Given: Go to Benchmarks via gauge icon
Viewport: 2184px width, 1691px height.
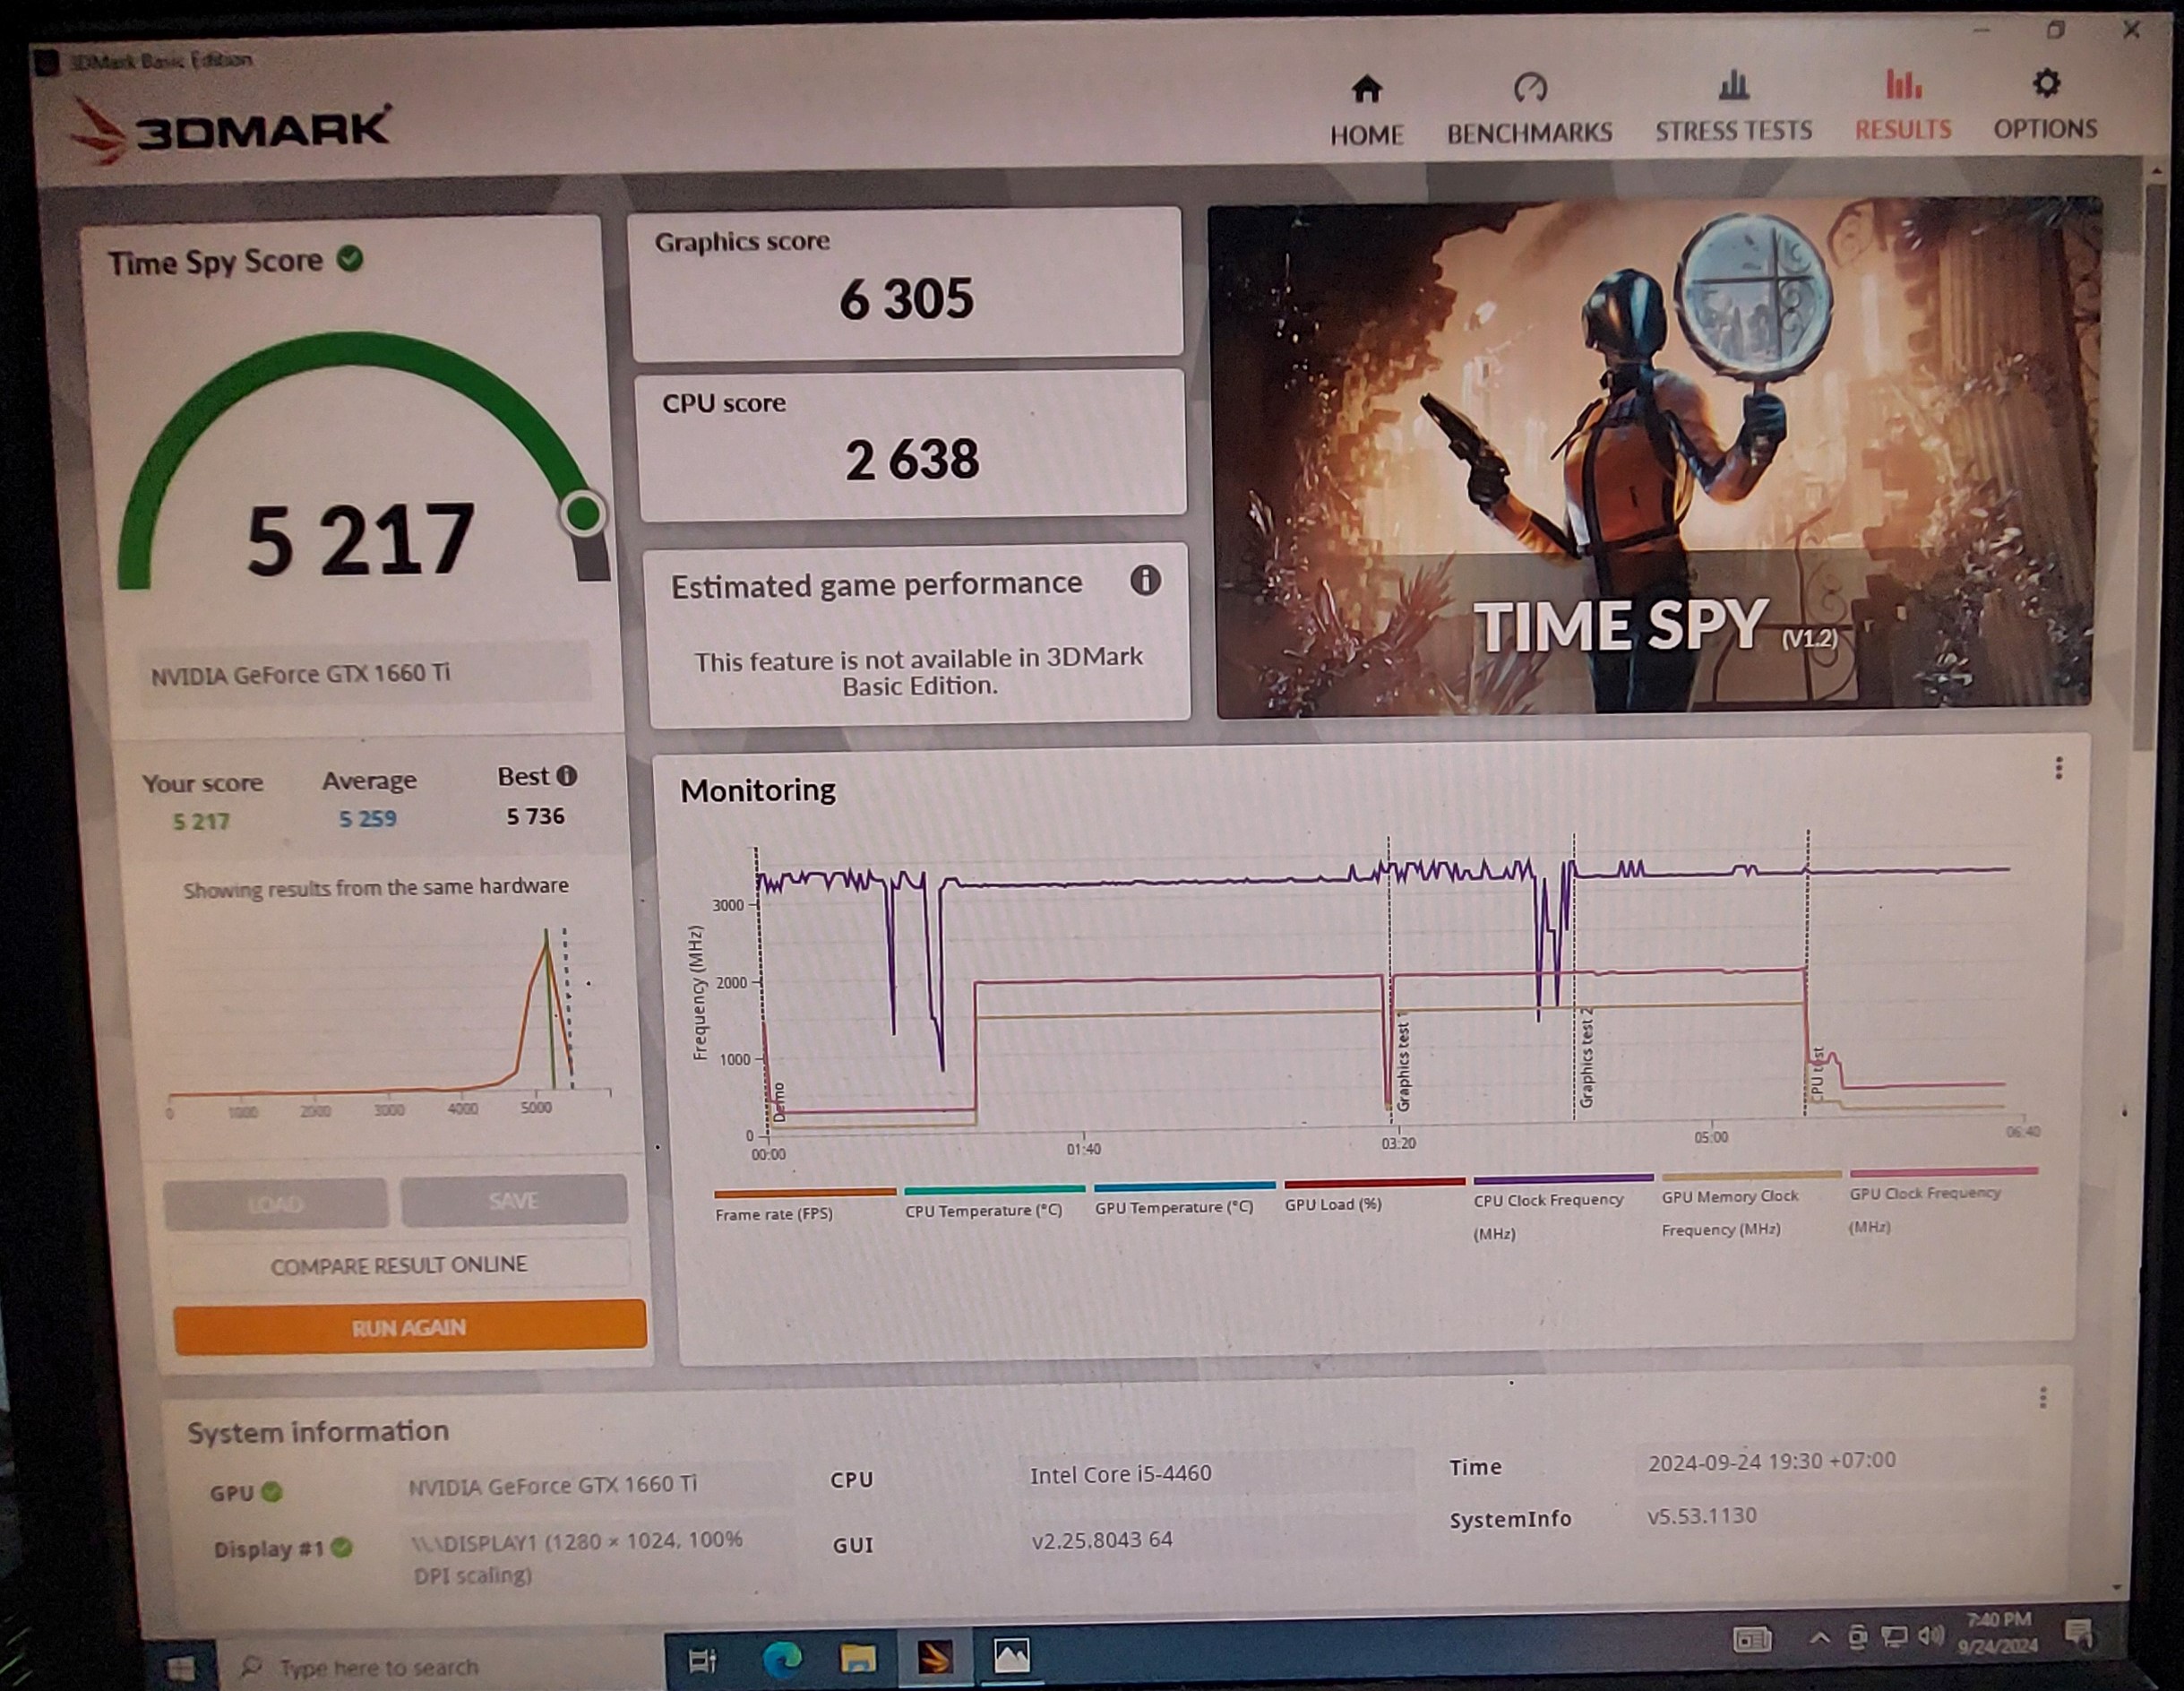Looking at the screenshot, I should coord(1529,88).
